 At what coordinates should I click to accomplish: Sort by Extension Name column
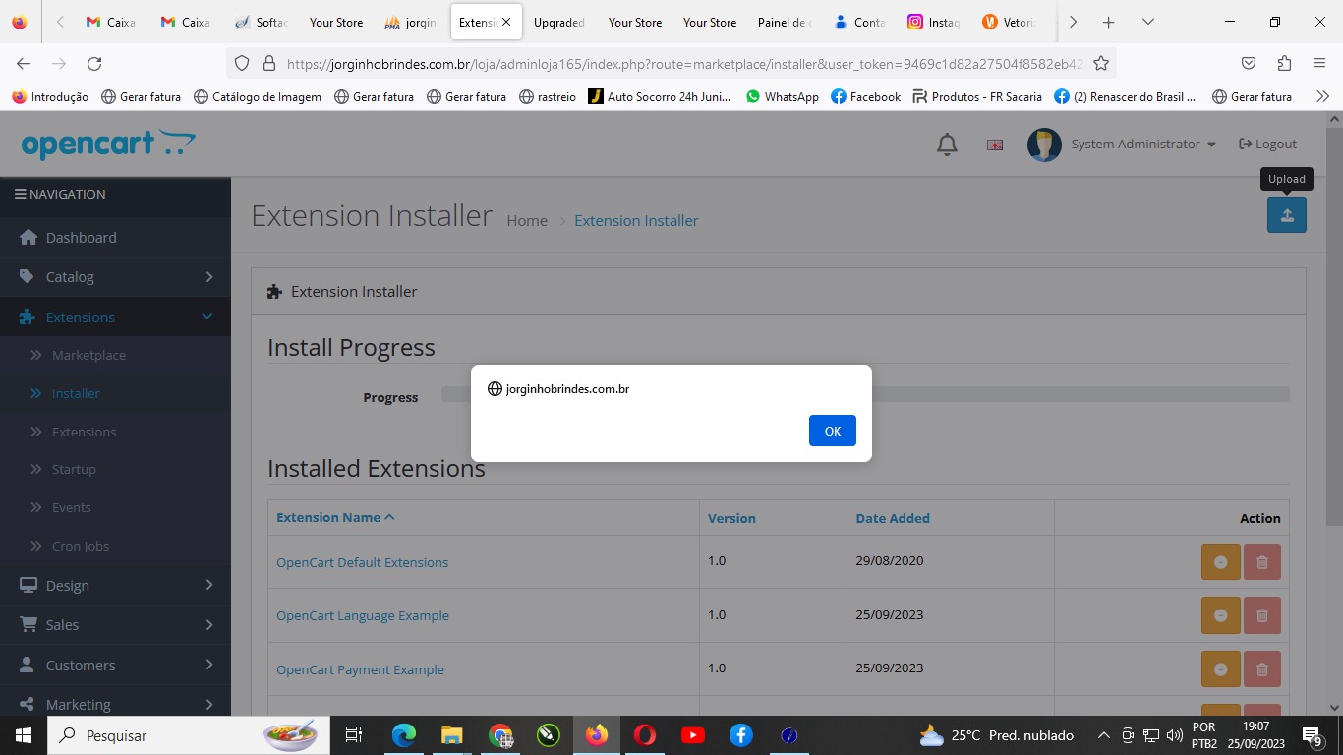(x=335, y=517)
